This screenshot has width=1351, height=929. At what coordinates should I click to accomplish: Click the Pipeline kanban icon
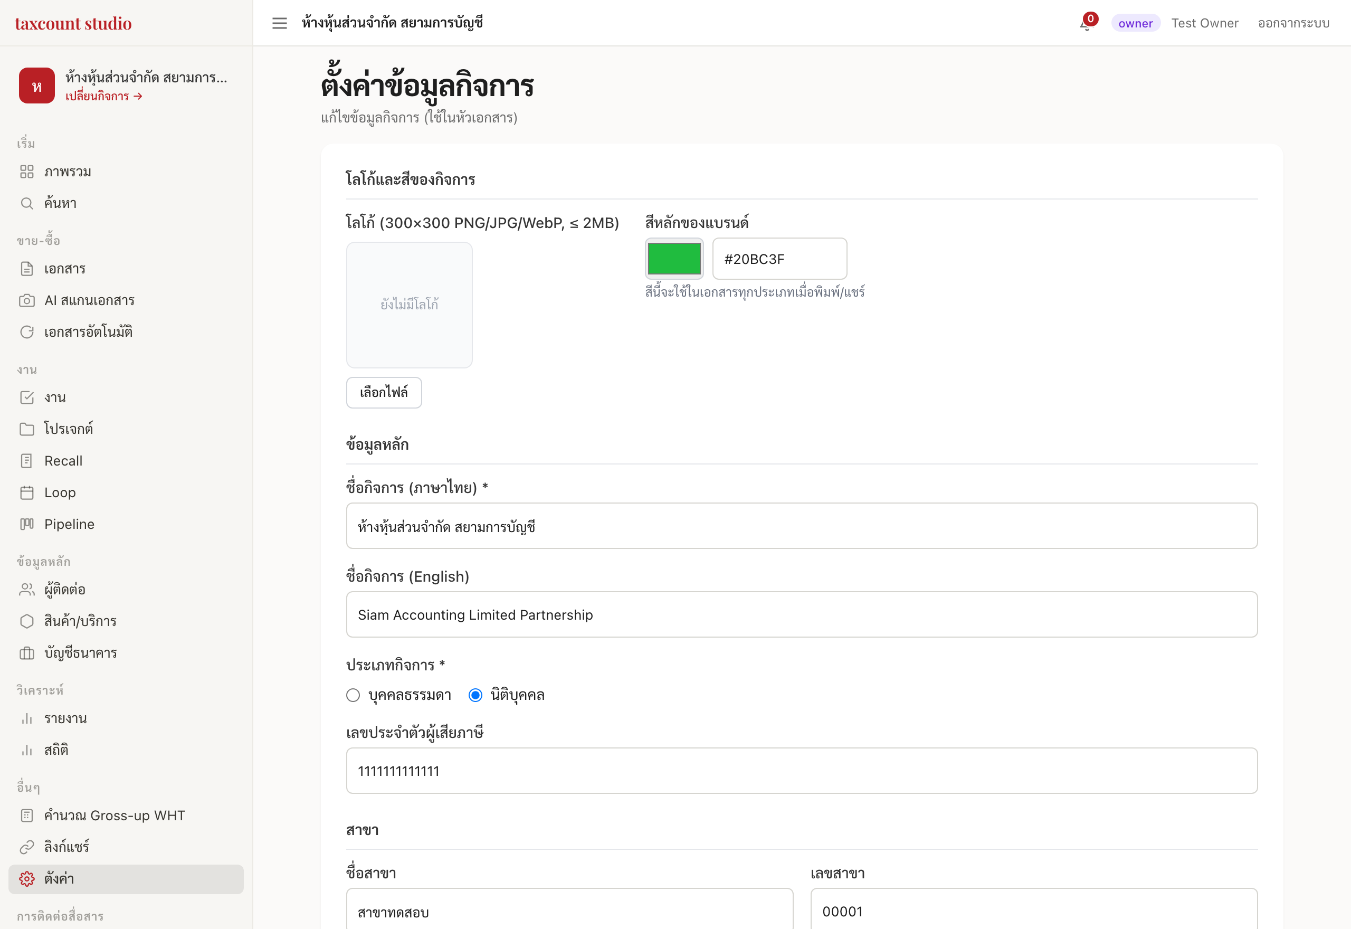click(27, 524)
